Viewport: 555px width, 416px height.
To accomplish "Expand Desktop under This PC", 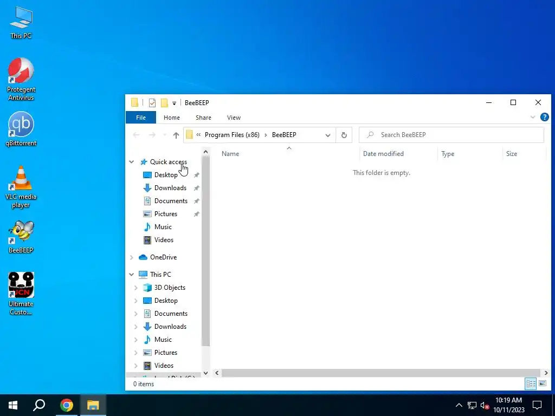I will pos(136,301).
